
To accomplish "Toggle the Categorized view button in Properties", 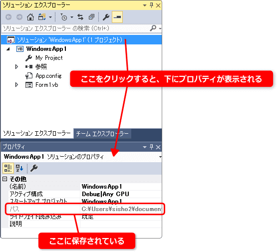I will pyautogui.click(x=8, y=168).
